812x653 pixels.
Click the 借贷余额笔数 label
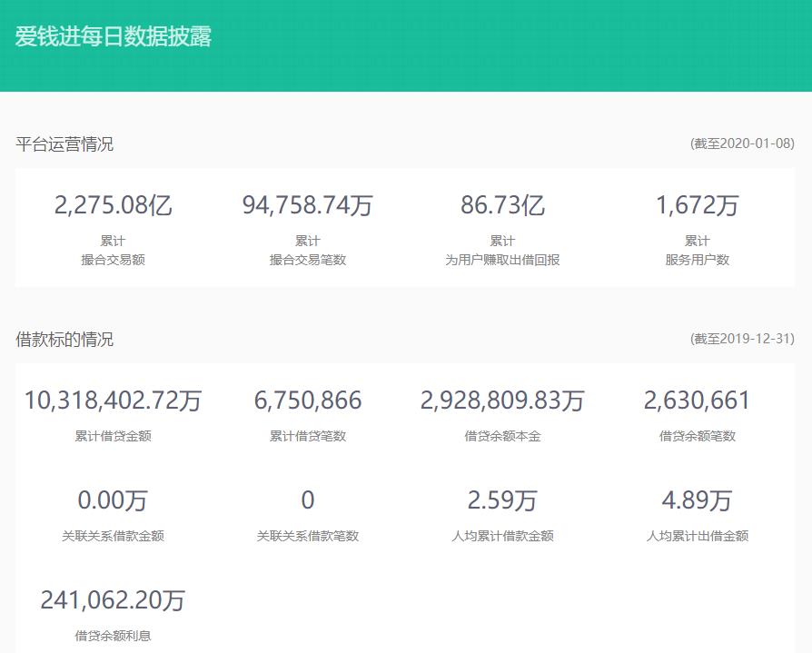(x=697, y=436)
